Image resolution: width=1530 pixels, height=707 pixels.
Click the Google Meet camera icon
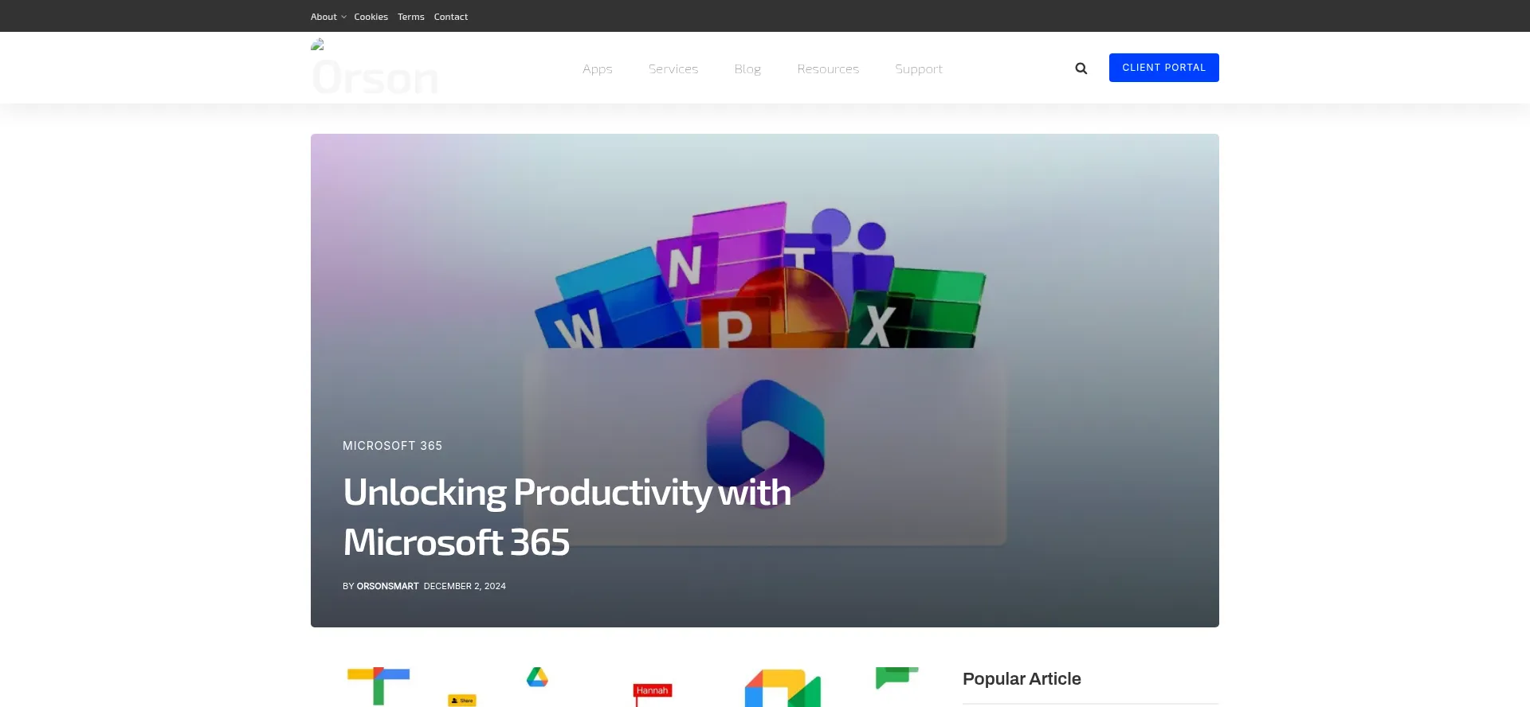(783, 689)
